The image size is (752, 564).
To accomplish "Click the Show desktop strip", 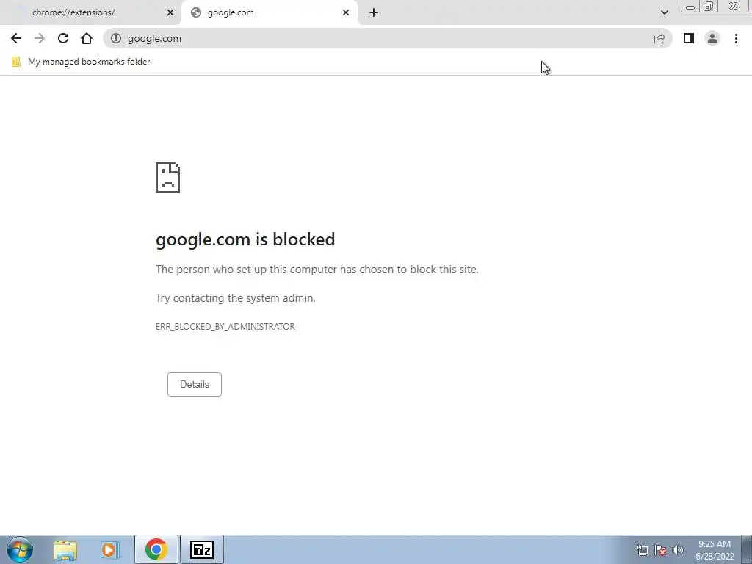I will click(747, 549).
